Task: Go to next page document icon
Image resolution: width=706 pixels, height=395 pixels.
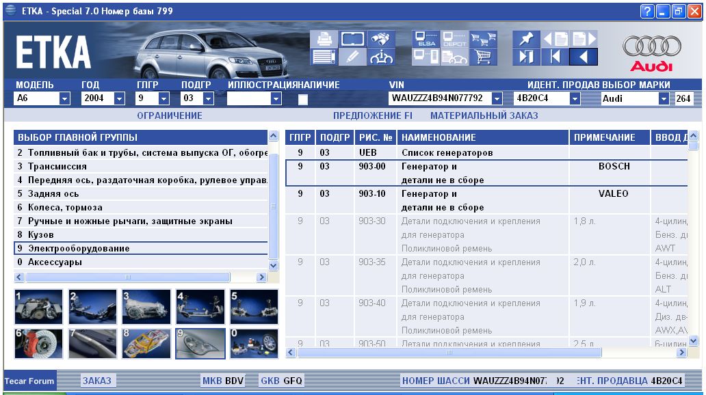Action: [584, 39]
